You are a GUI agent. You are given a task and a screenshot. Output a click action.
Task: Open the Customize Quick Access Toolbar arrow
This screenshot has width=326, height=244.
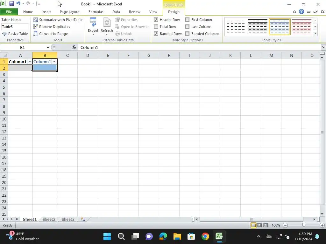(39, 4)
